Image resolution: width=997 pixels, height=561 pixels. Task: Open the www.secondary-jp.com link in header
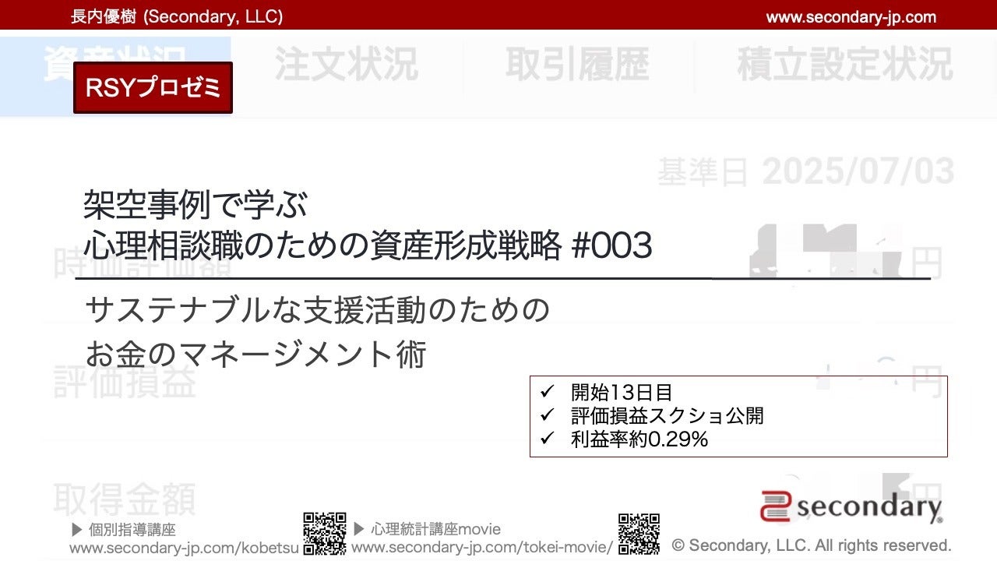pyautogui.click(x=851, y=17)
